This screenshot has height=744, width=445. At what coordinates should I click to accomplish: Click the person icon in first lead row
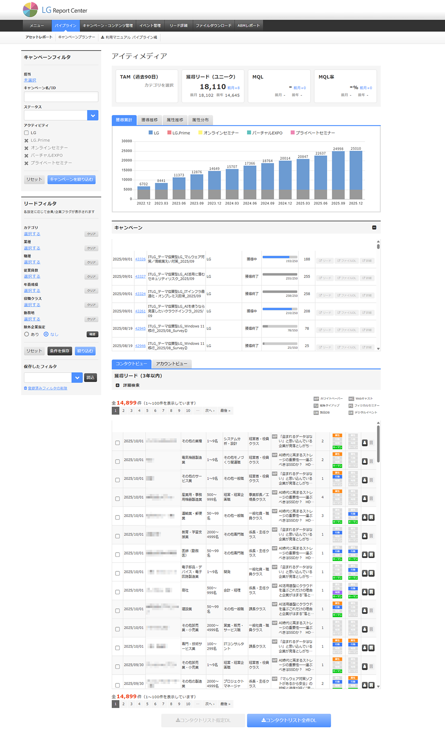pos(365,443)
